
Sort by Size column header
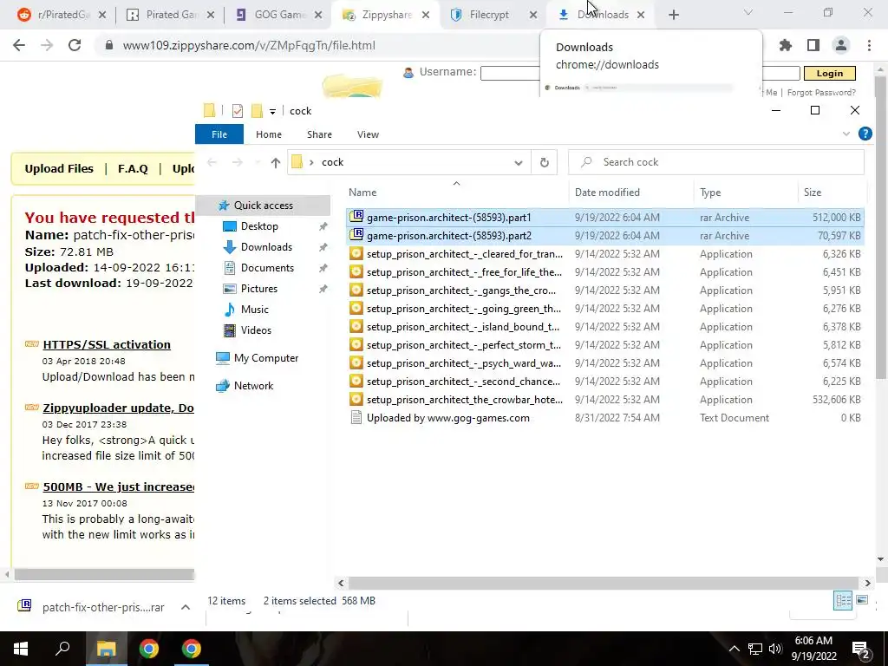pos(832,192)
